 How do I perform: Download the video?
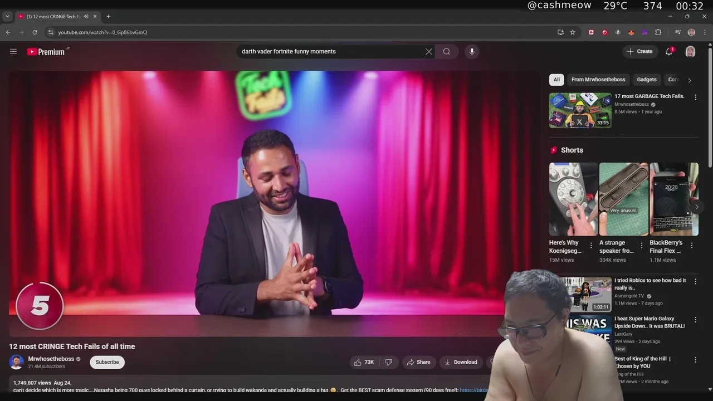[x=460, y=362]
